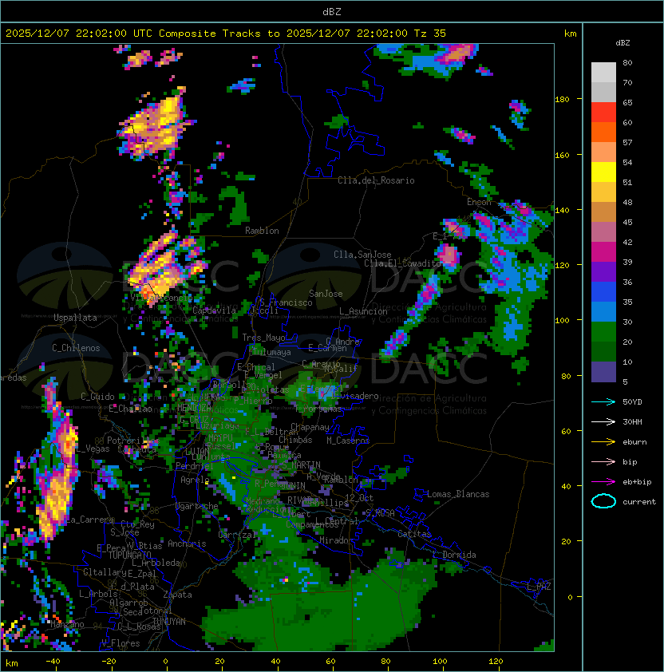The height and width of the screenshot is (672, 664).
Task: Click the dBZ title at top center
Action: point(332,12)
